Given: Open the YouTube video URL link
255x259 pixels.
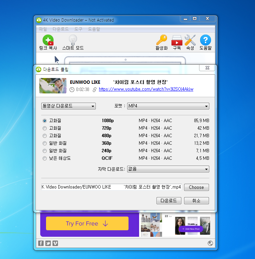Looking at the screenshot, I should click(x=146, y=89).
